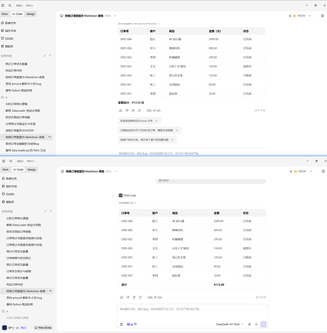Open plugin marketplace item in top window sidebar

[9, 31]
